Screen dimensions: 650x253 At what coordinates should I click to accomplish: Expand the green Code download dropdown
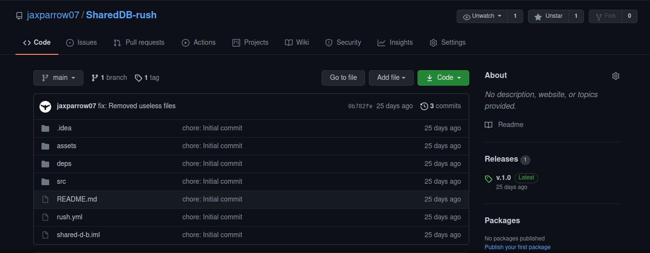[x=443, y=78]
